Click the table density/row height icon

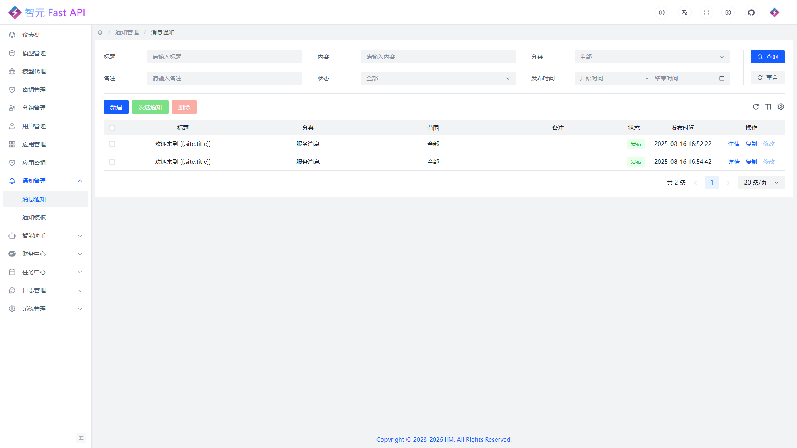point(768,107)
